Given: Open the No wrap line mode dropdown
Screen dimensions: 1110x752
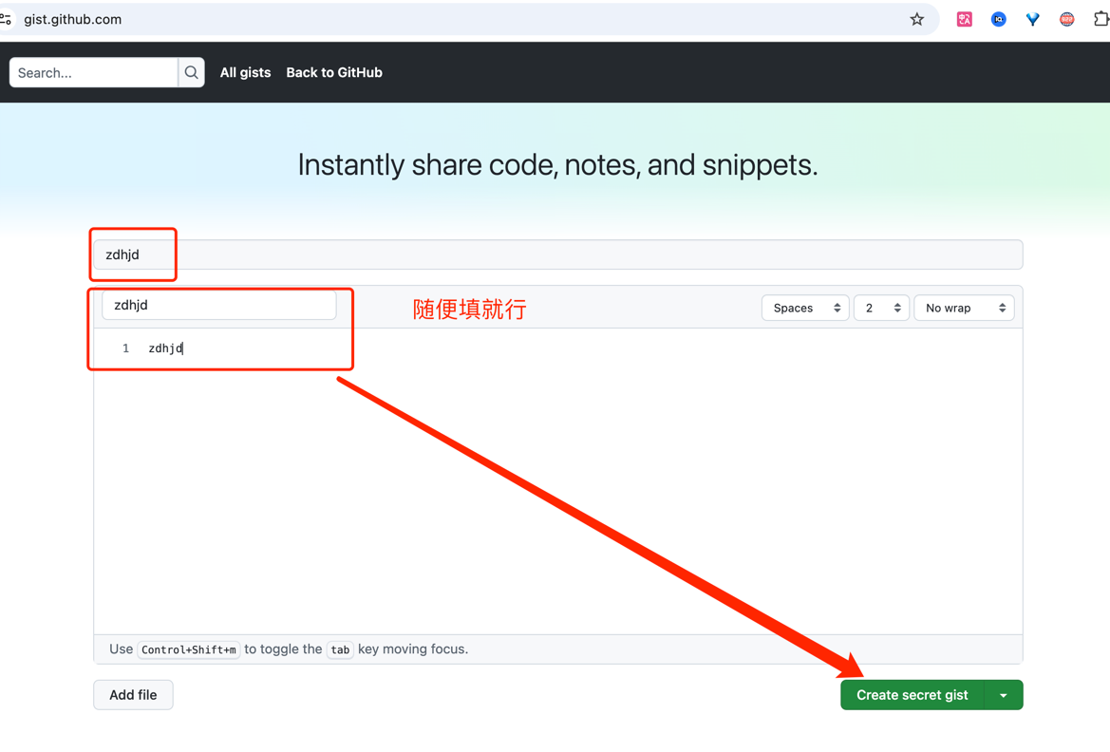Looking at the screenshot, I should (x=964, y=308).
